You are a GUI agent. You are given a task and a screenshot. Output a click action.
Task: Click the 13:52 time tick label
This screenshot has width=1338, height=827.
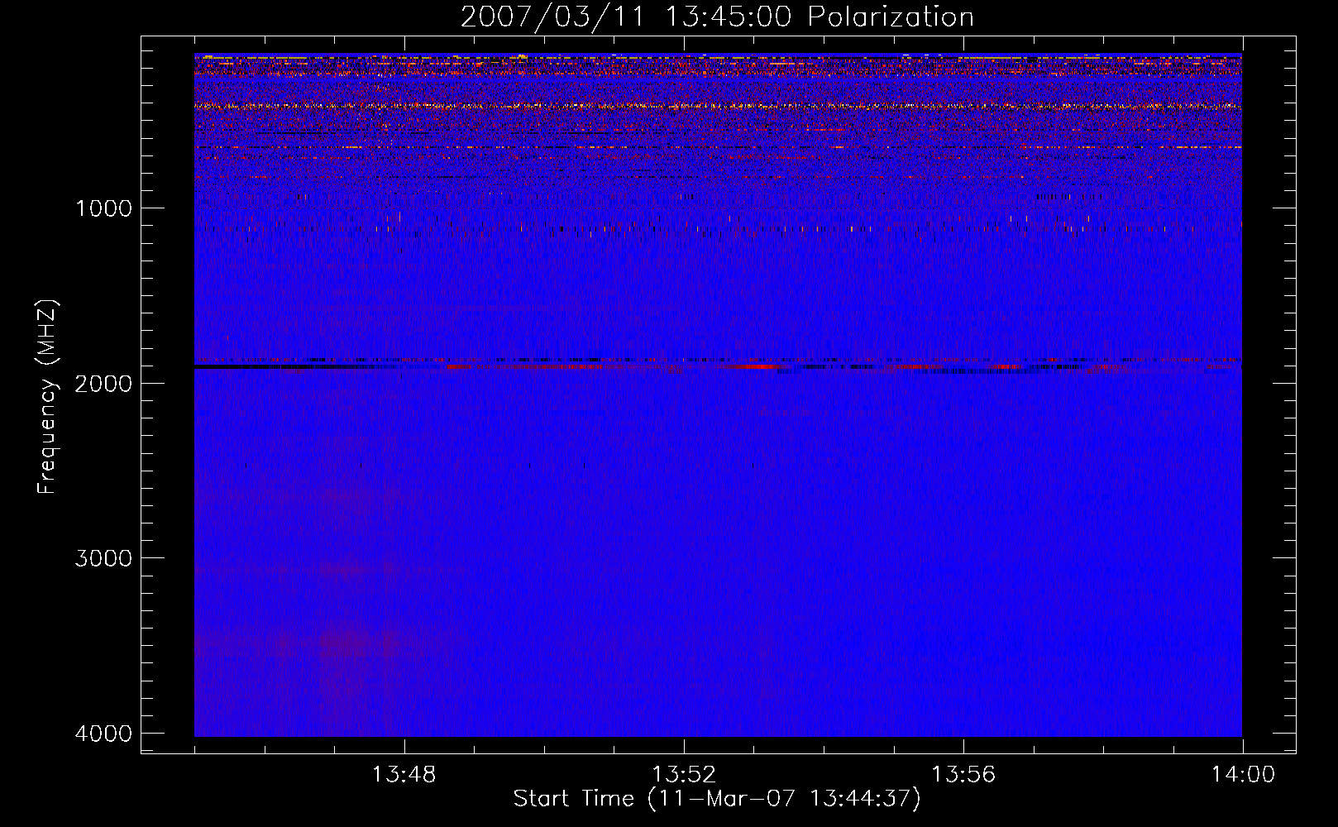[683, 775]
